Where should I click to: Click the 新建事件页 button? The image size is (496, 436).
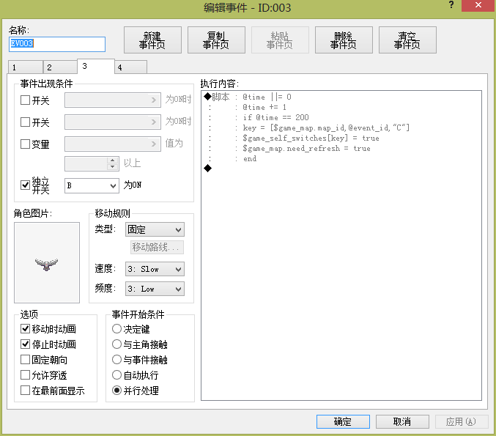point(152,40)
